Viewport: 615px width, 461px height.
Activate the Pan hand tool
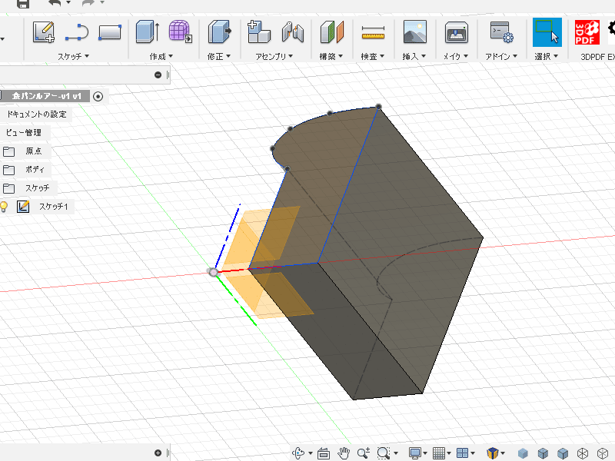344,453
